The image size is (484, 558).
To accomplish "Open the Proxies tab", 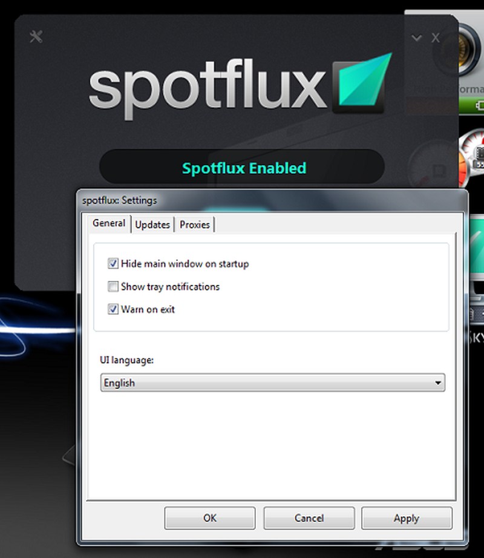I will [195, 225].
